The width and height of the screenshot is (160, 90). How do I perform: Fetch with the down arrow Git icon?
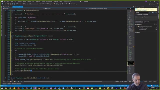coord(150,12)
